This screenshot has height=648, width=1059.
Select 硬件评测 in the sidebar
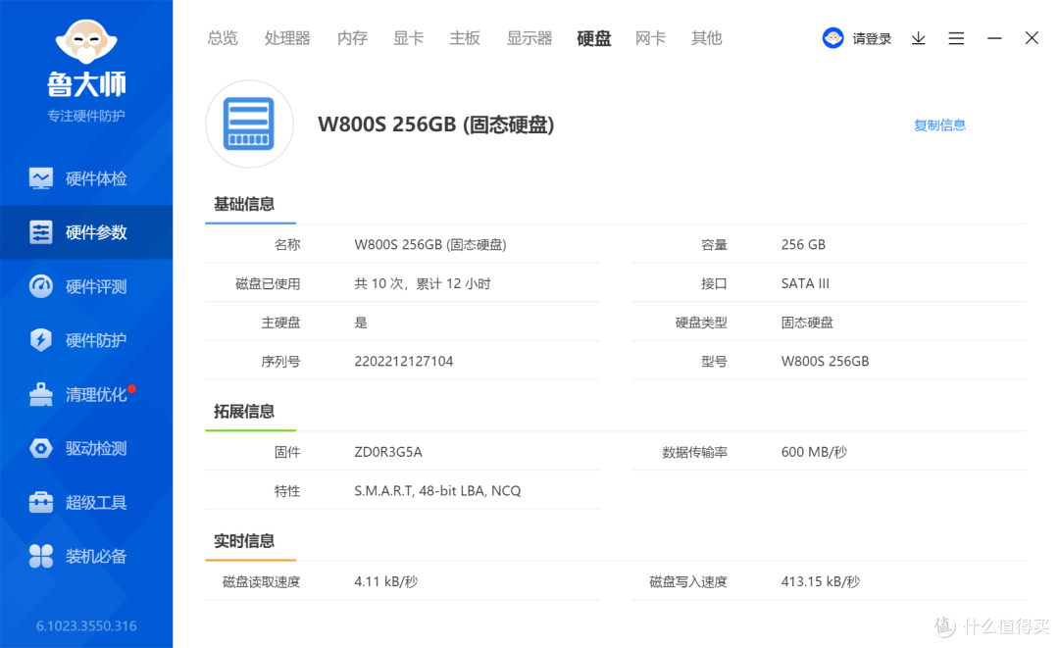pyautogui.click(x=86, y=286)
